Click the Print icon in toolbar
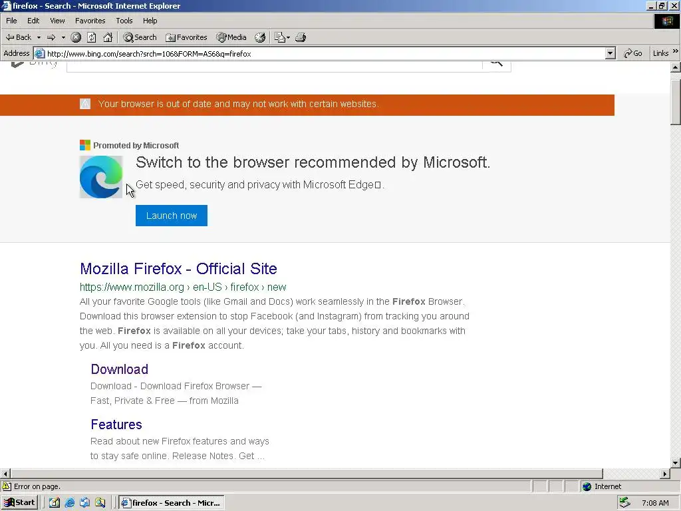681x511 pixels. [x=301, y=37]
